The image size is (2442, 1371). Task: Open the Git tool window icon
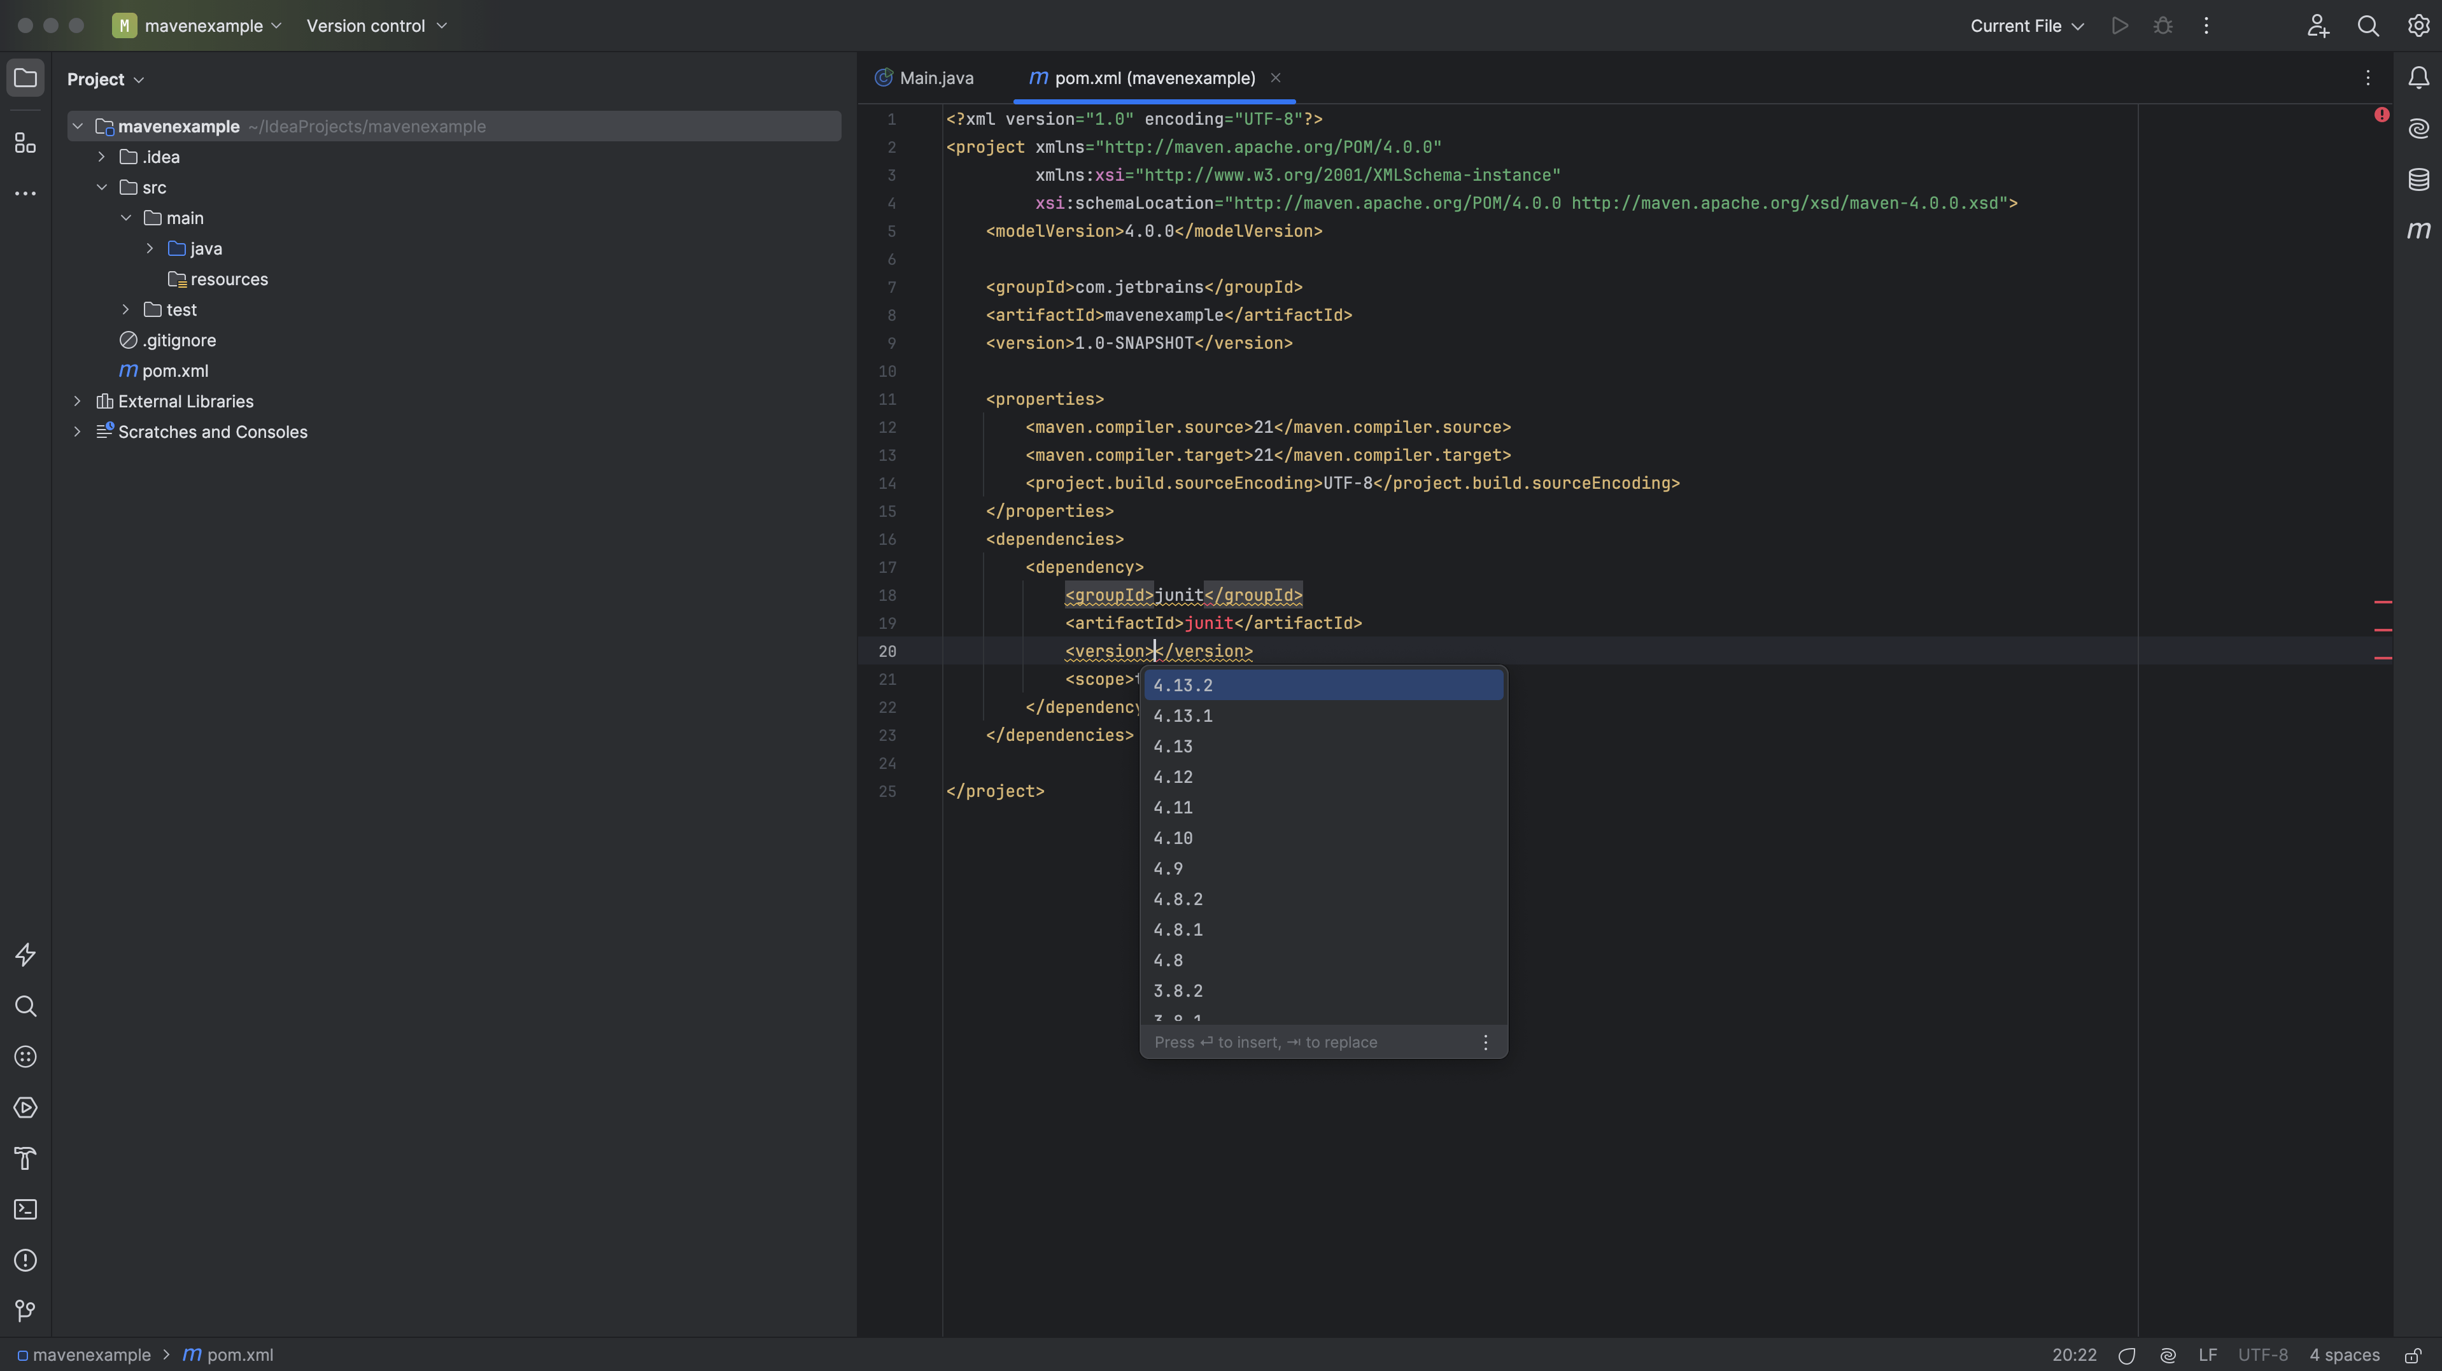tap(25, 1311)
